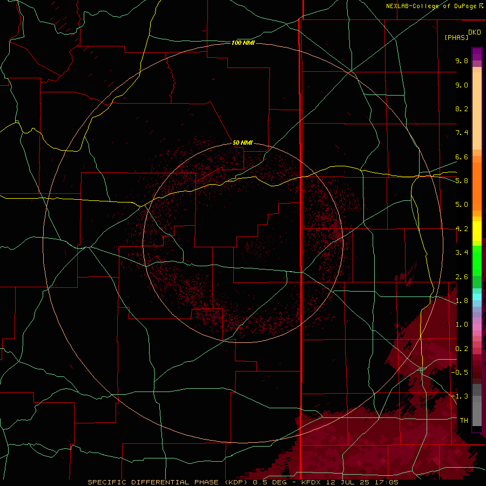Pick the peach segment of the color bar
The width and height of the screenshot is (486, 486).
coord(477,111)
